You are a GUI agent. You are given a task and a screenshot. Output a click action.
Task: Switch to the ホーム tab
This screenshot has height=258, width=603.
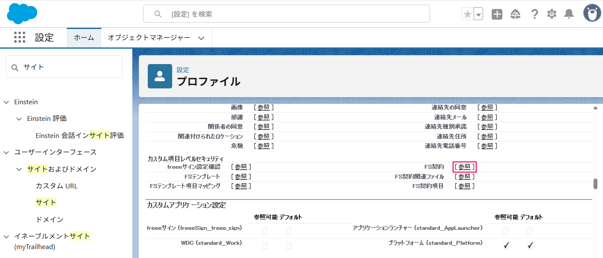pyautogui.click(x=84, y=38)
